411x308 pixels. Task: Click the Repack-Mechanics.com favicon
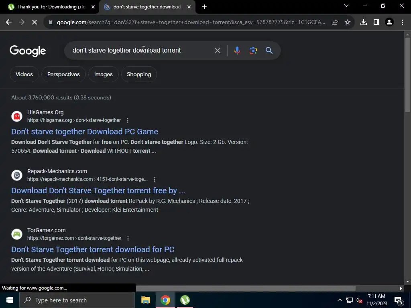point(17,175)
